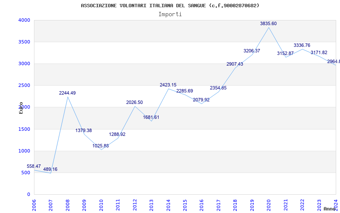Click the x-axis year 2013
The height and width of the screenshot is (213, 340).
tap(151, 205)
